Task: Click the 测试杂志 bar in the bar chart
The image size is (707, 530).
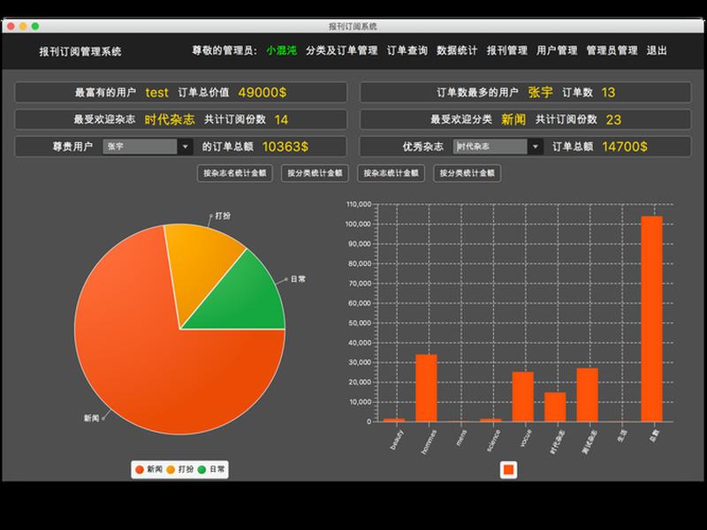Action: (x=587, y=395)
